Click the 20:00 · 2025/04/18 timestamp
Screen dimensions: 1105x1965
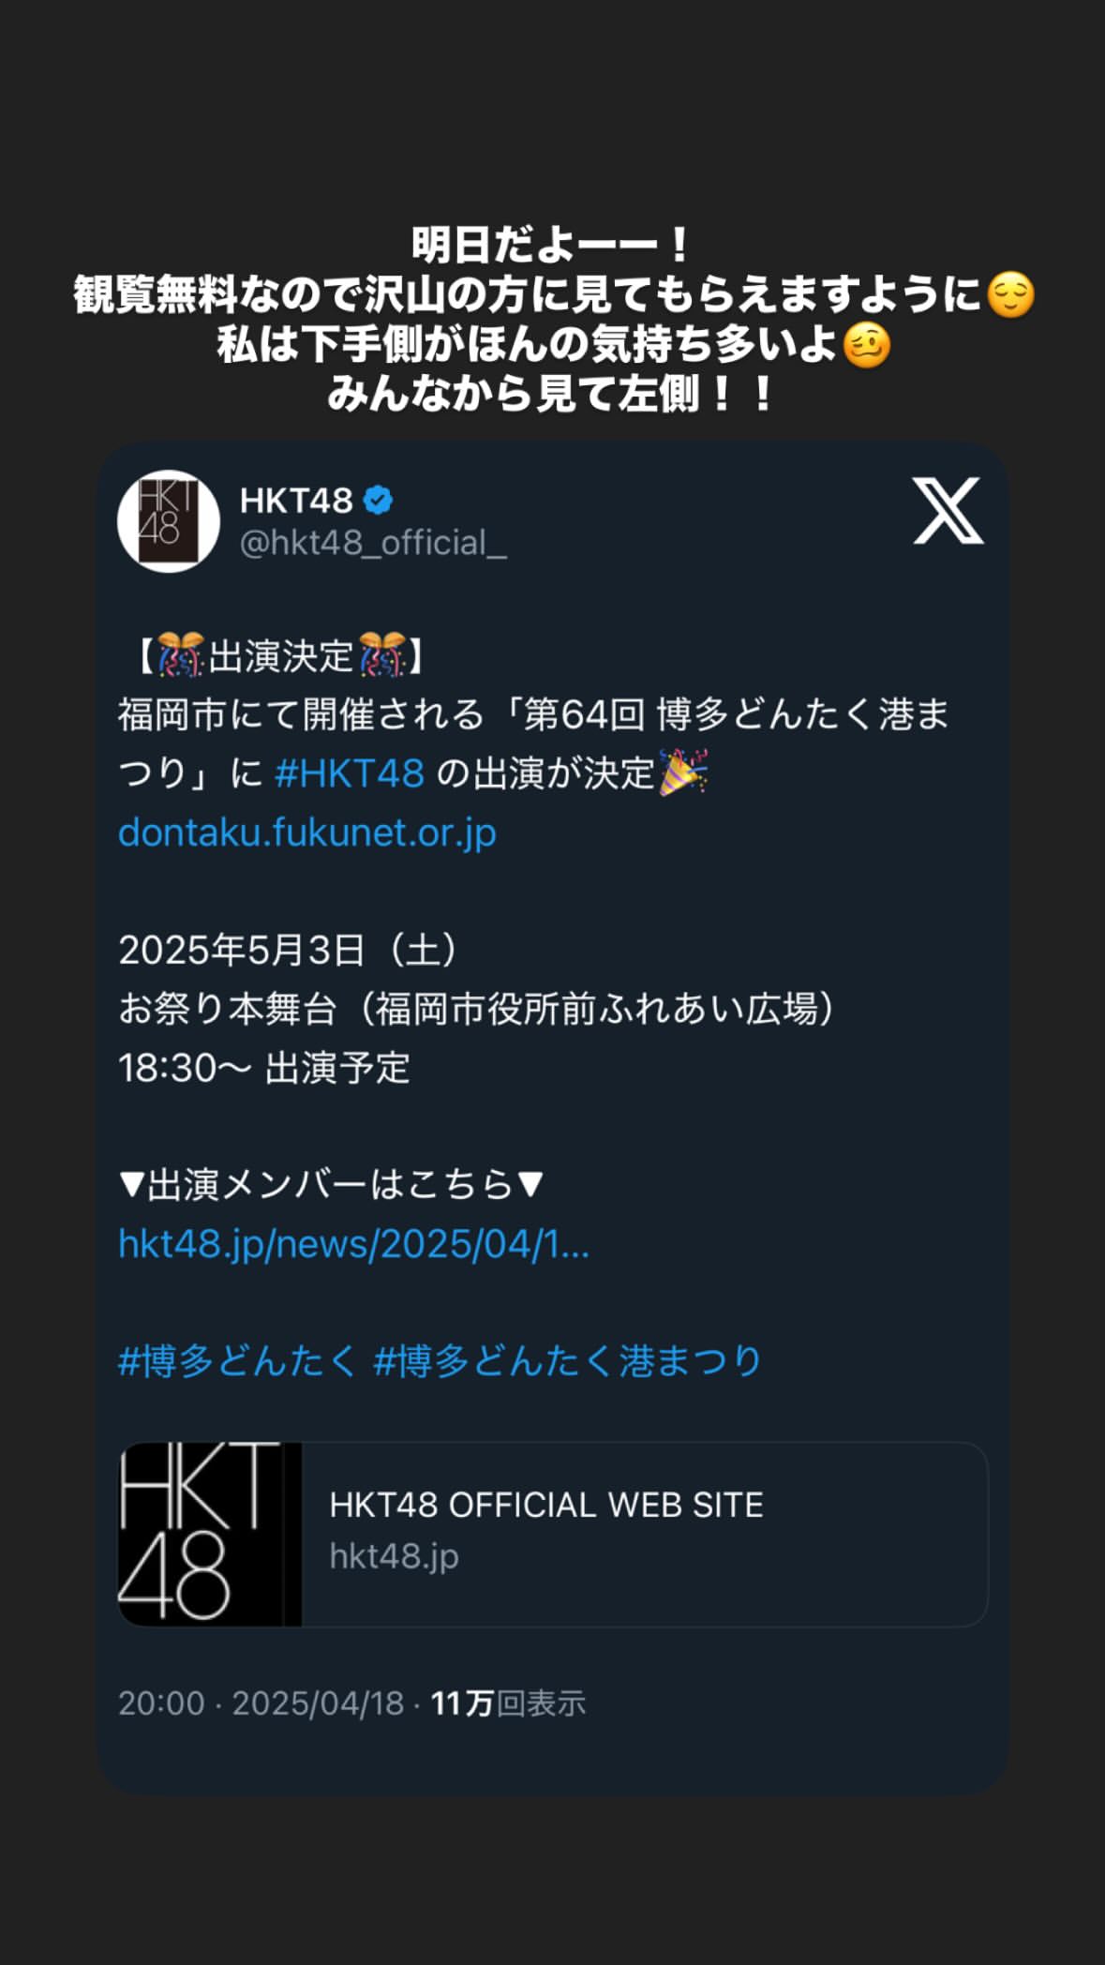tap(261, 1703)
